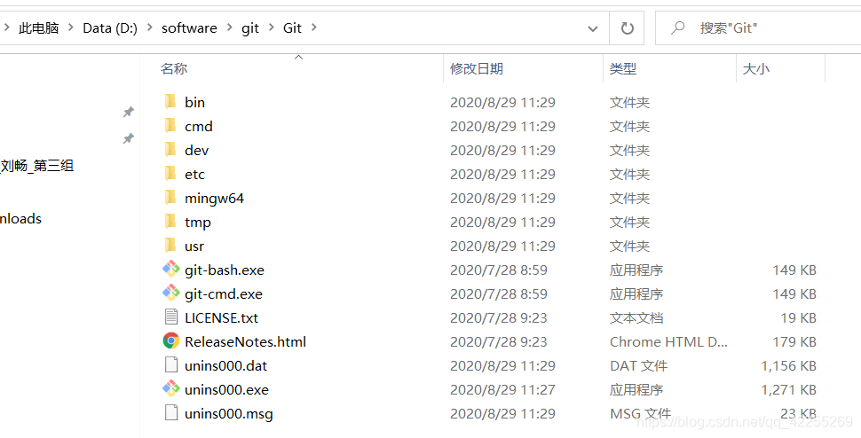The width and height of the screenshot is (861, 438).
Task: Click the DAT 文件 type cell
Action: (x=638, y=365)
